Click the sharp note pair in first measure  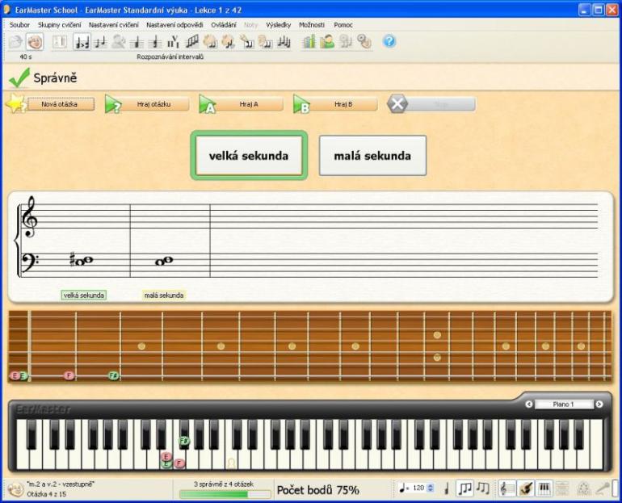tap(82, 260)
